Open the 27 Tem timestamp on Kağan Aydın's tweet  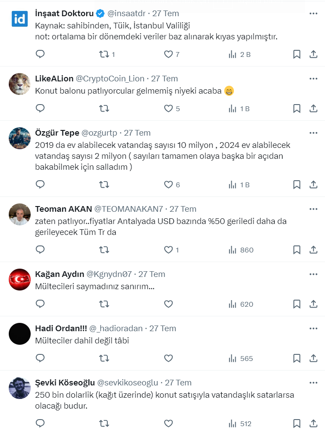pyautogui.click(x=152, y=274)
